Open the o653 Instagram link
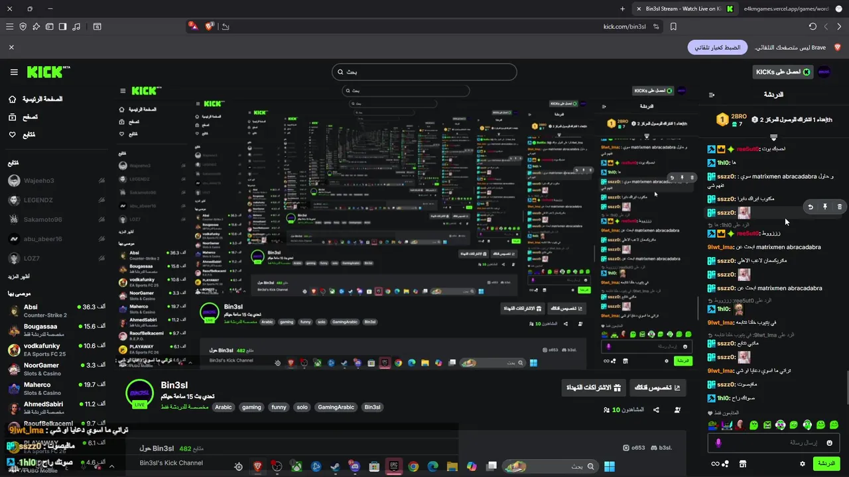This screenshot has width=849, height=477. pos(634,448)
